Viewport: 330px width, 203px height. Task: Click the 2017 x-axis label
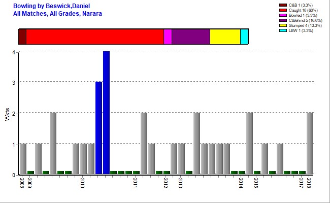(301, 183)
